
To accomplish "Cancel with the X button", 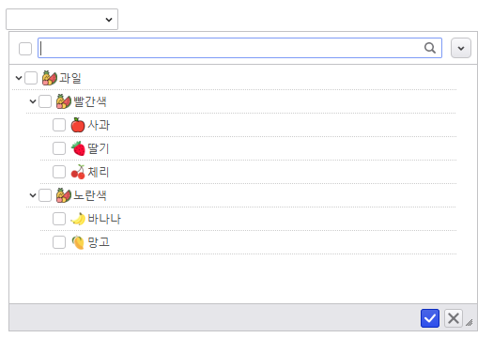I will [x=454, y=318].
